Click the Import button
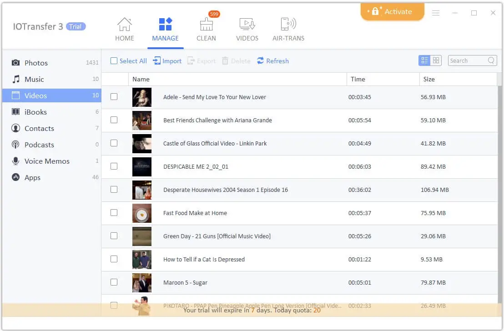 click(x=167, y=61)
